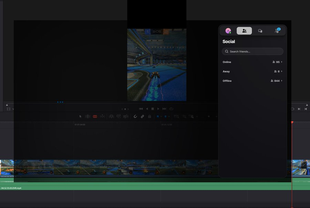Click the magnifier icon in friends search

pos(227,51)
